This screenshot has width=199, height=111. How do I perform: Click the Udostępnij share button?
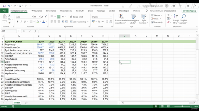189,11
